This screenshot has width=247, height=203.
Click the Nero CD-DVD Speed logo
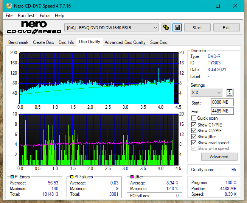click(x=34, y=27)
